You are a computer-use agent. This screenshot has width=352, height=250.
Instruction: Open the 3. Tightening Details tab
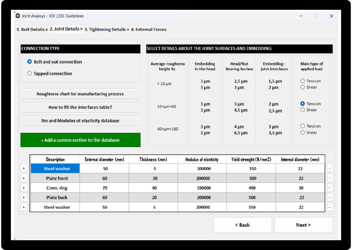click(x=107, y=29)
